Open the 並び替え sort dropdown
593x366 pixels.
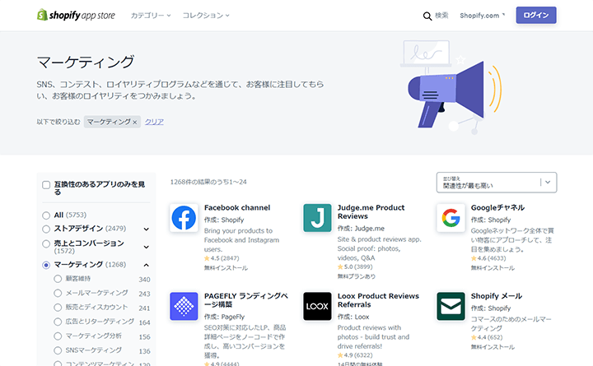coord(497,182)
